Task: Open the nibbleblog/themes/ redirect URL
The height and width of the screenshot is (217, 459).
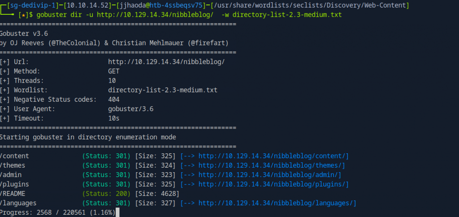Action: pos(270,165)
